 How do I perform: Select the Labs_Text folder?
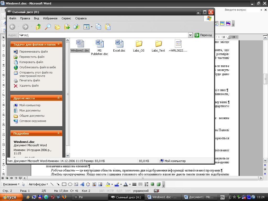[x=158, y=46]
